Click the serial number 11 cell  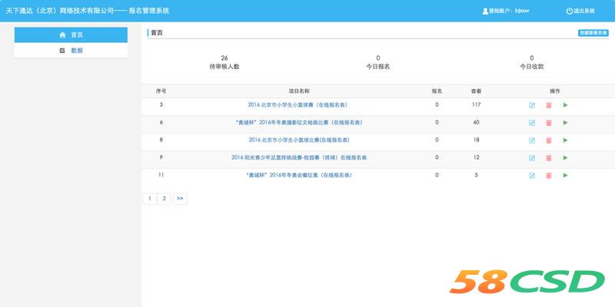pos(161,176)
